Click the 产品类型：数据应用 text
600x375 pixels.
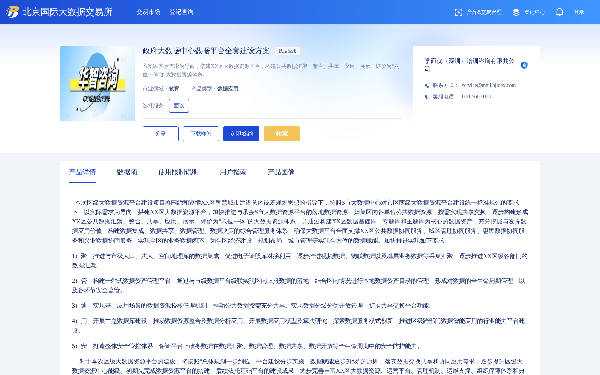(215, 89)
